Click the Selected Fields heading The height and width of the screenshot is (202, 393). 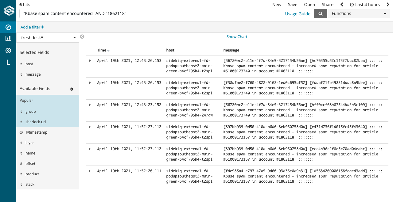[x=34, y=52]
